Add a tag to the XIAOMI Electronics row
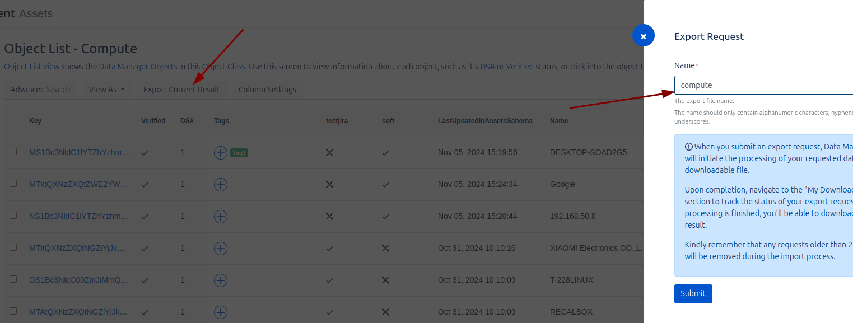Viewport: 853px width, 323px height. coord(221,249)
